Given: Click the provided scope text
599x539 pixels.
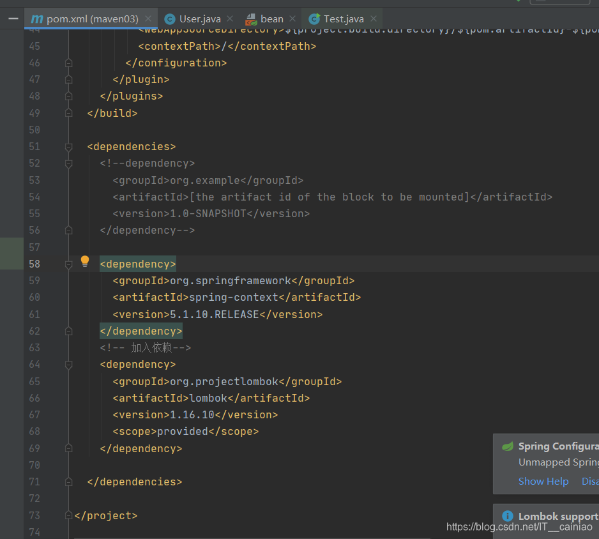Looking at the screenshot, I should pos(183,431).
